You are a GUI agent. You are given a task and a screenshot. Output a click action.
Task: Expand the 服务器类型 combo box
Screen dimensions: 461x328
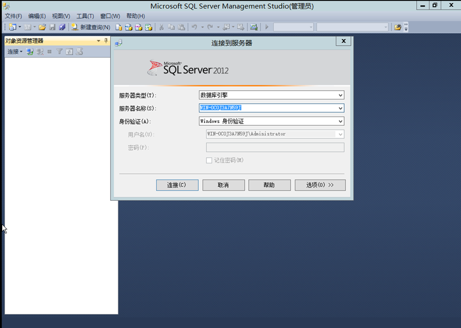[271, 95]
